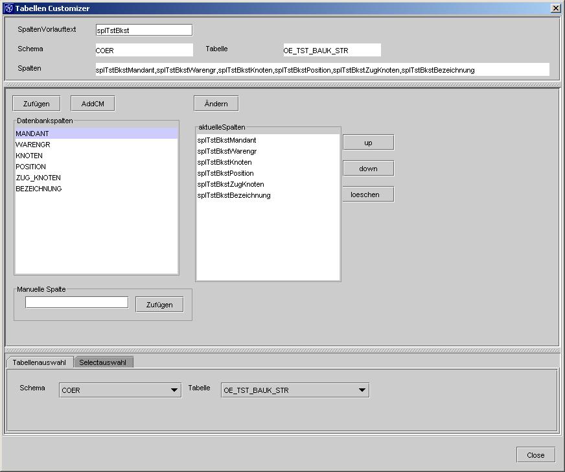Select POSITION in the Datenbankspalten list
Image resolution: width=565 pixels, height=472 pixels.
click(96, 167)
